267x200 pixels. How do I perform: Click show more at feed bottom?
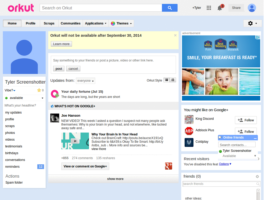[115, 179]
